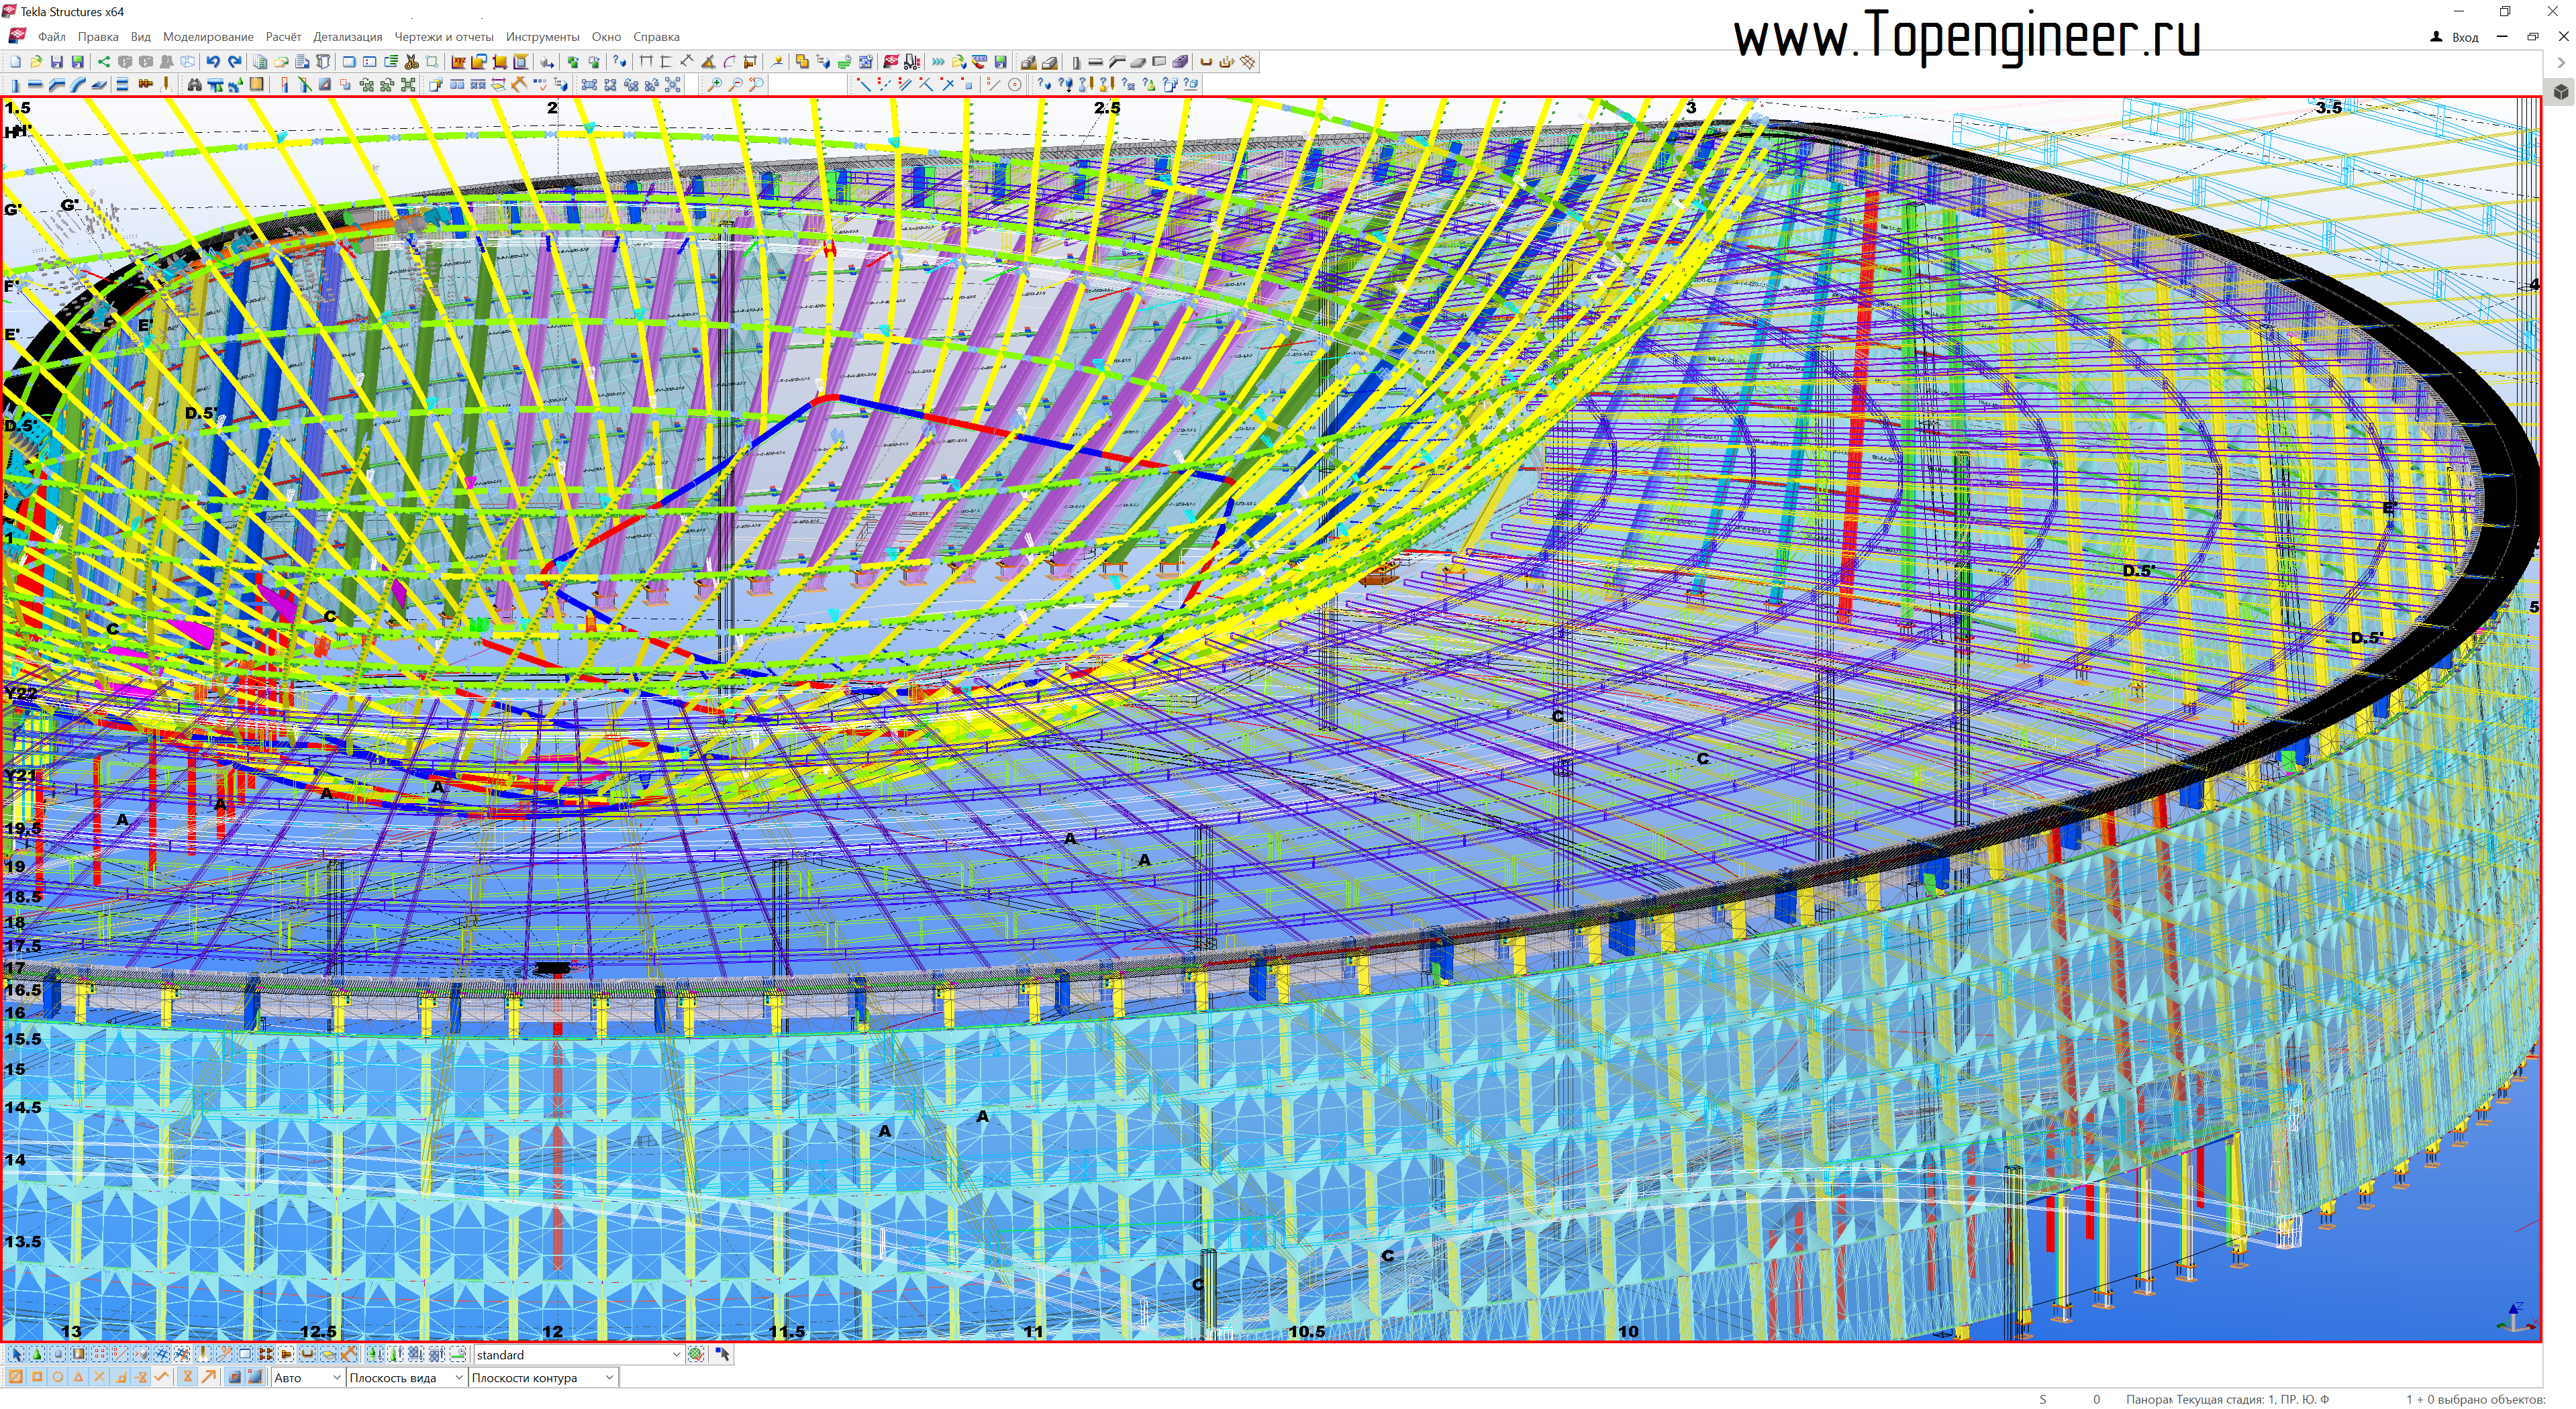The image size is (2576, 1409).
Task: Select the create steel column icon
Action: click(14, 85)
